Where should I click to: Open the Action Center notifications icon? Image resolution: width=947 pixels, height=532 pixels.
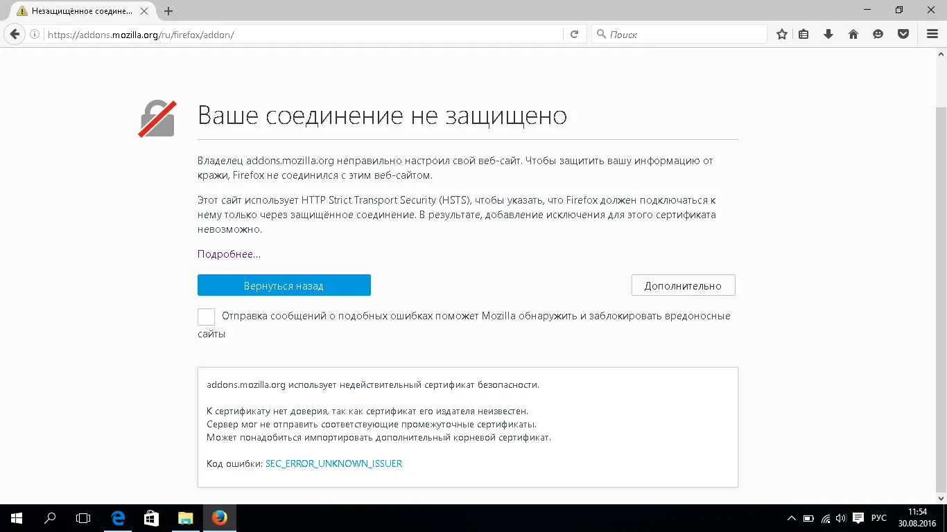[858, 518]
